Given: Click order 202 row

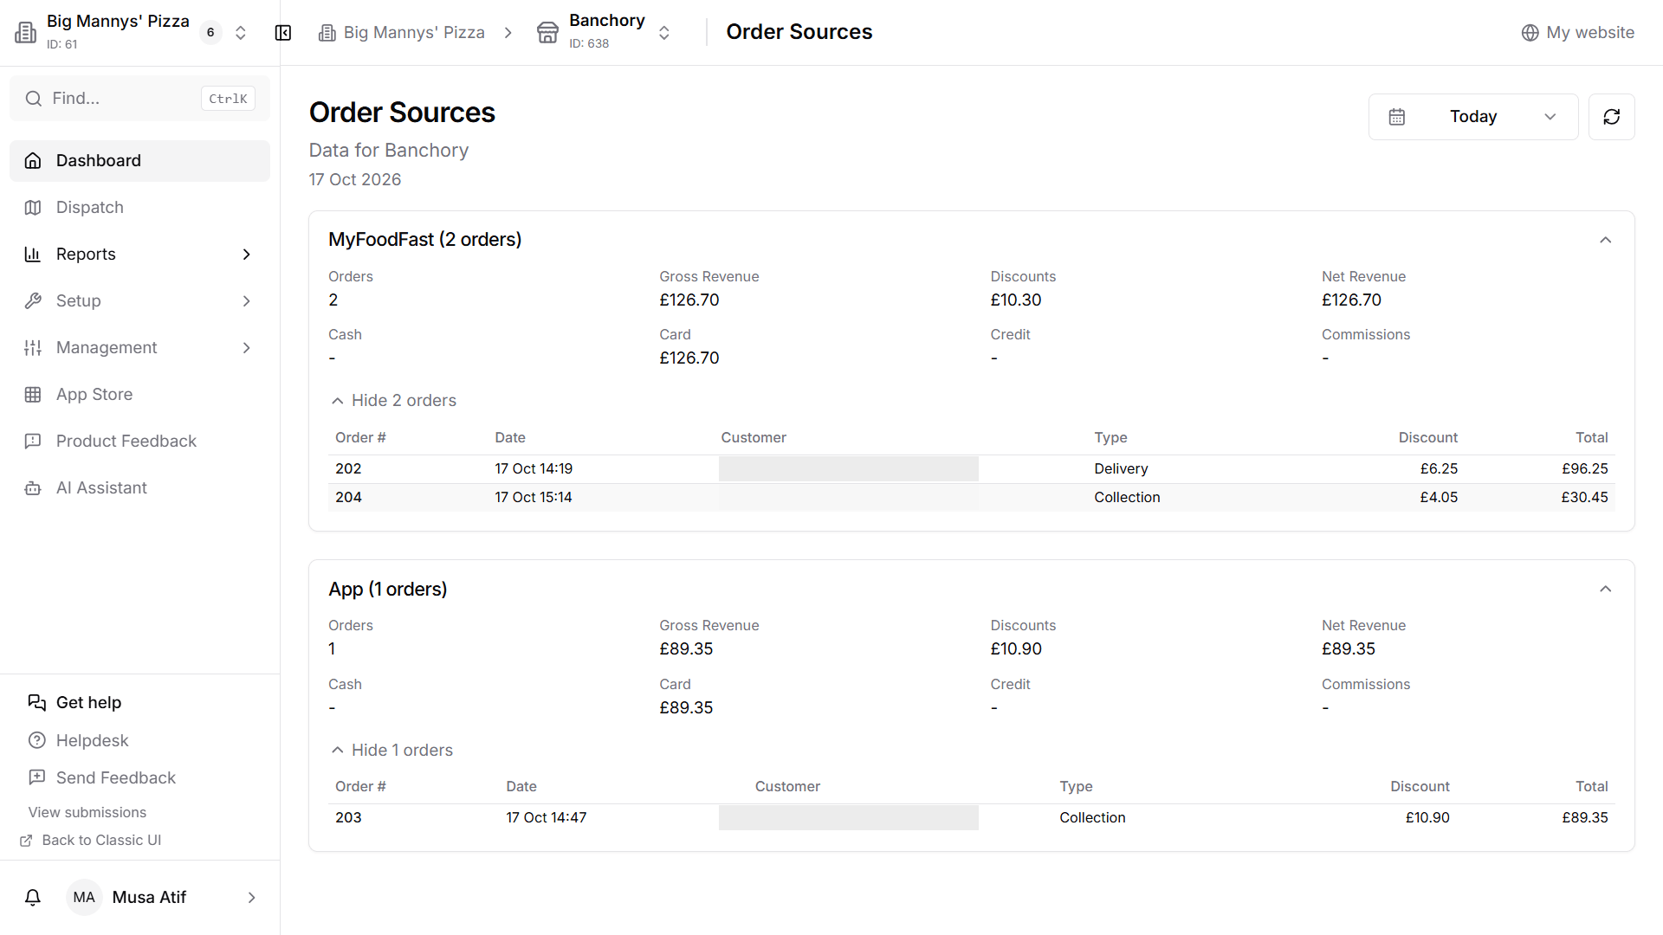Looking at the screenshot, I should [971, 469].
